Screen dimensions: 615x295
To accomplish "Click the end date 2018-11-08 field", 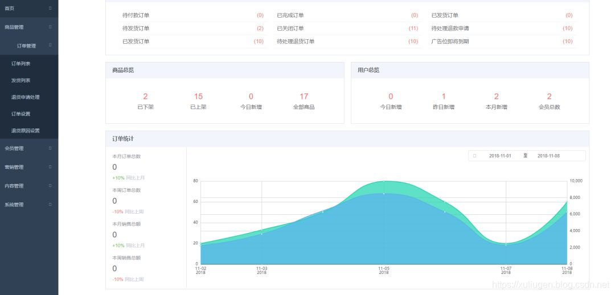I will coord(548,156).
